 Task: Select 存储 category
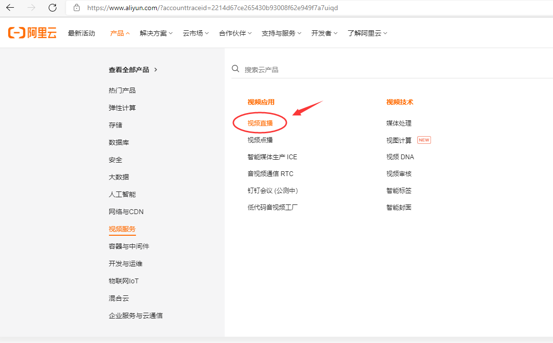(x=115, y=125)
